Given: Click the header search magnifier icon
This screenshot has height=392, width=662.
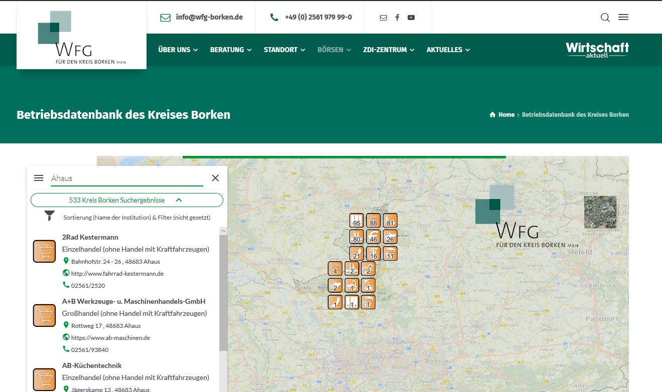Looking at the screenshot, I should tap(605, 18).
